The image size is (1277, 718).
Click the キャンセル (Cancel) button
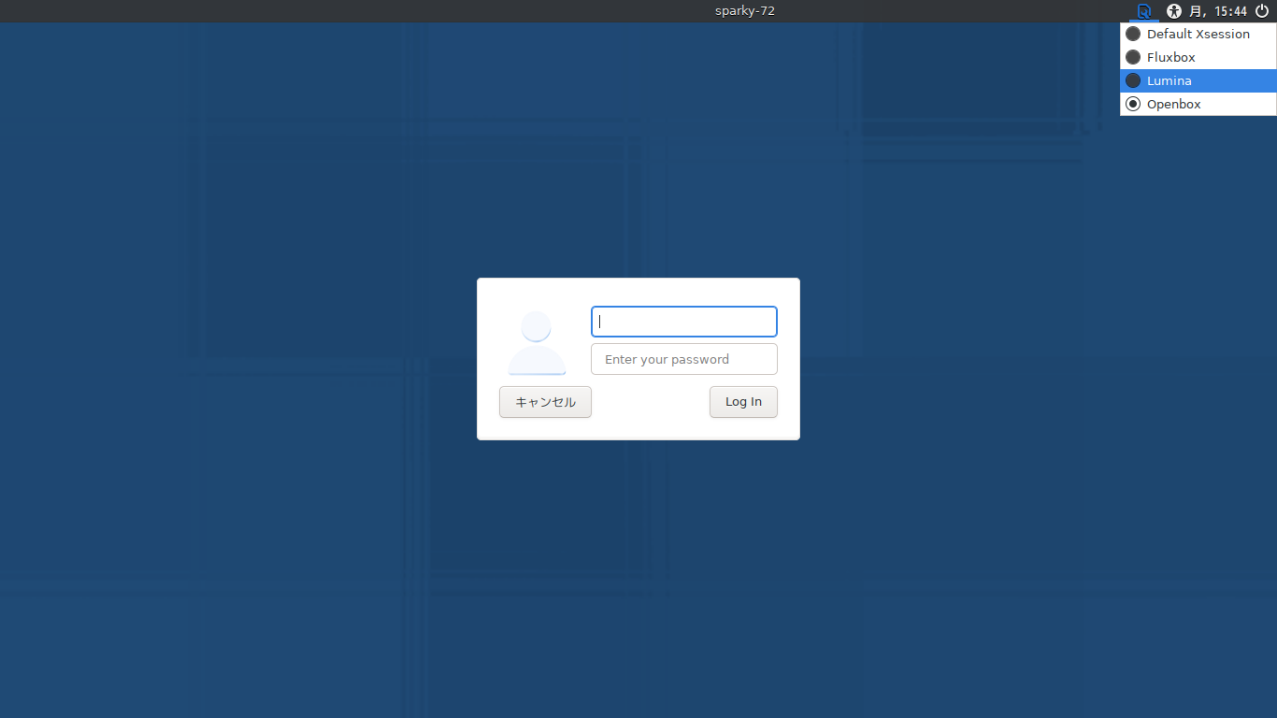(545, 402)
